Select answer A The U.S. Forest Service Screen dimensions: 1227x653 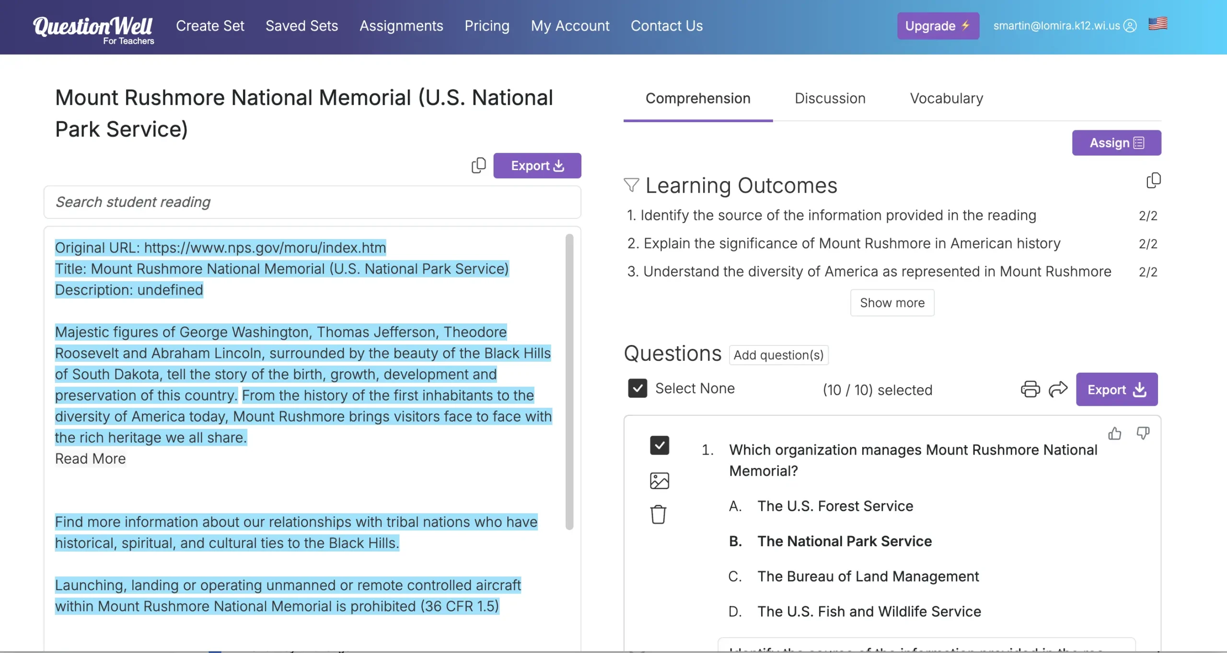click(x=835, y=506)
